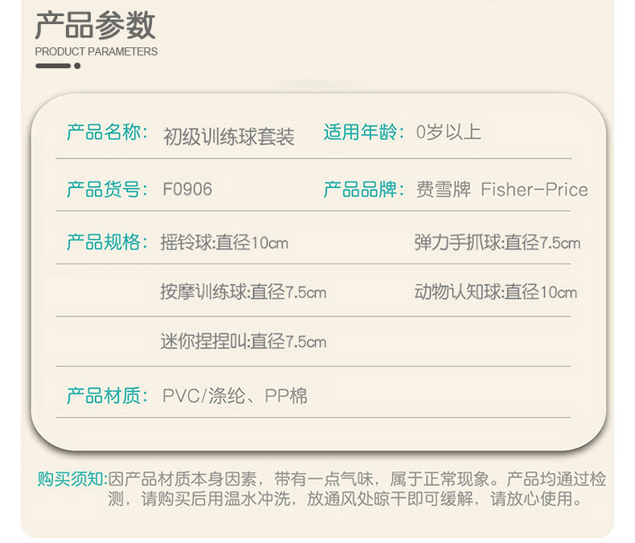
Task: Click the PRODUCT PARAMETERS subtitle
Action: (x=96, y=51)
